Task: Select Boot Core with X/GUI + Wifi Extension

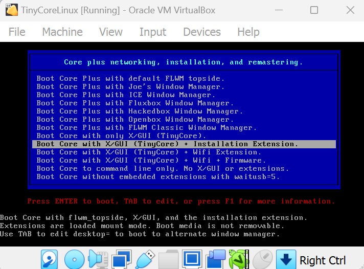Action: point(184,152)
